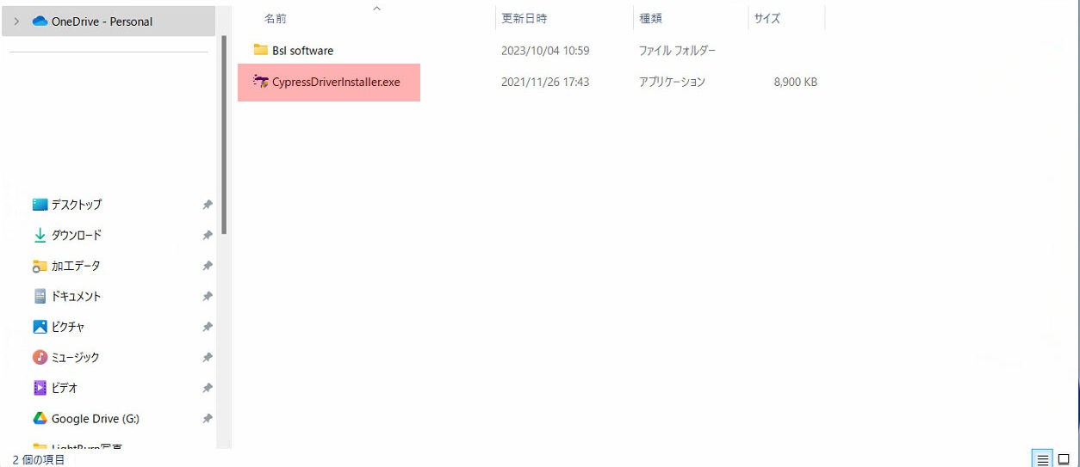This screenshot has width=1080, height=467.
Task: Click the pin icon beside ミュージック
Action: pyautogui.click(x=208, y=357)
